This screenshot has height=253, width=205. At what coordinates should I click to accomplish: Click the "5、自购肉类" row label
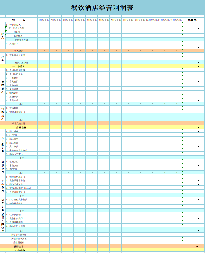click(12, 85)
